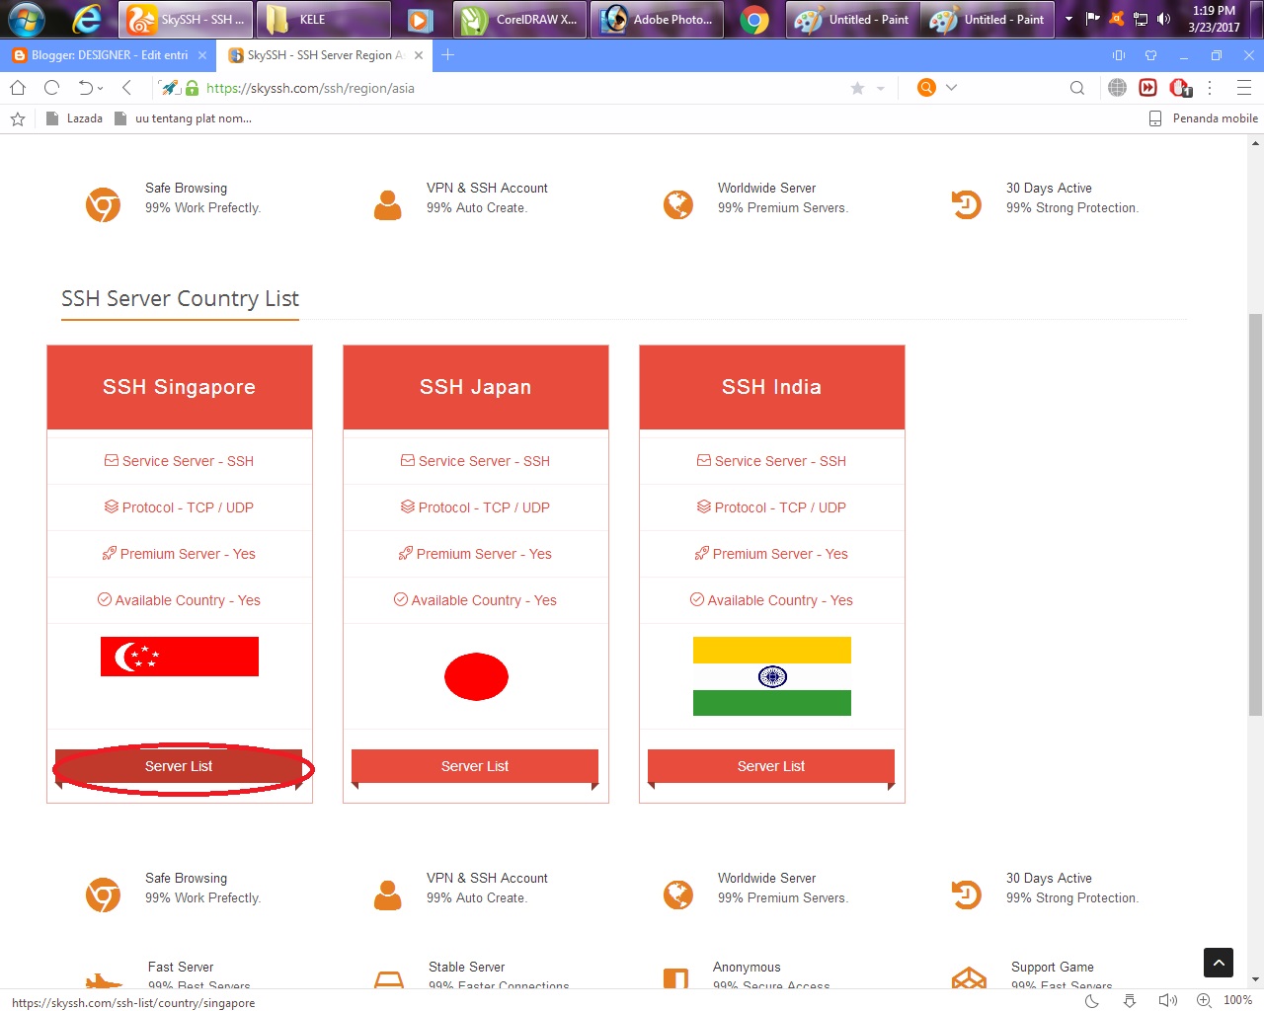This screenshot has width=1264, height=1011.
Task: Open the page search magnifier icon
Action: pyautogui.click(x=1076, y=88)
